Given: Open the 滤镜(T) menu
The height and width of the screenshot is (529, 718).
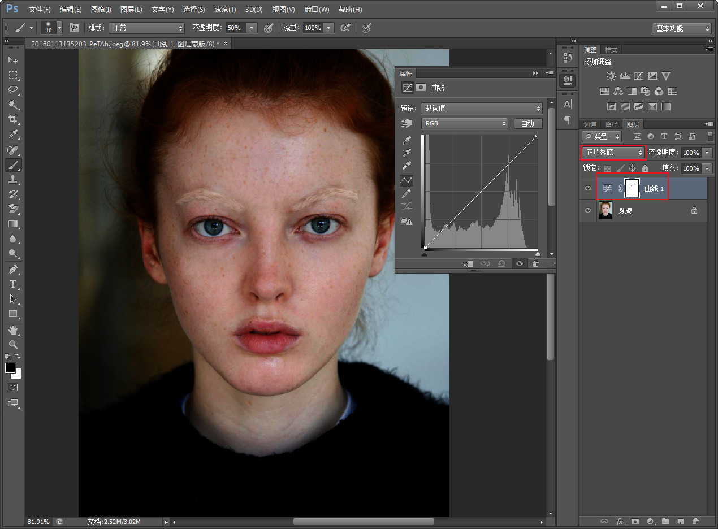Looking at the screenshot, I should [225, 10].
